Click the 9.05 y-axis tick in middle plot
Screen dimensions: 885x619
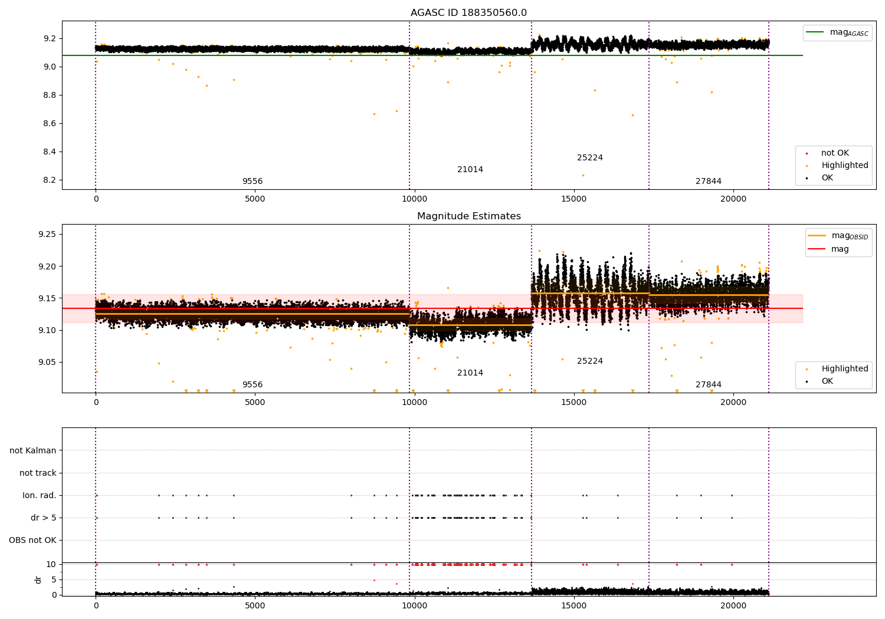(x=48, y=363)
